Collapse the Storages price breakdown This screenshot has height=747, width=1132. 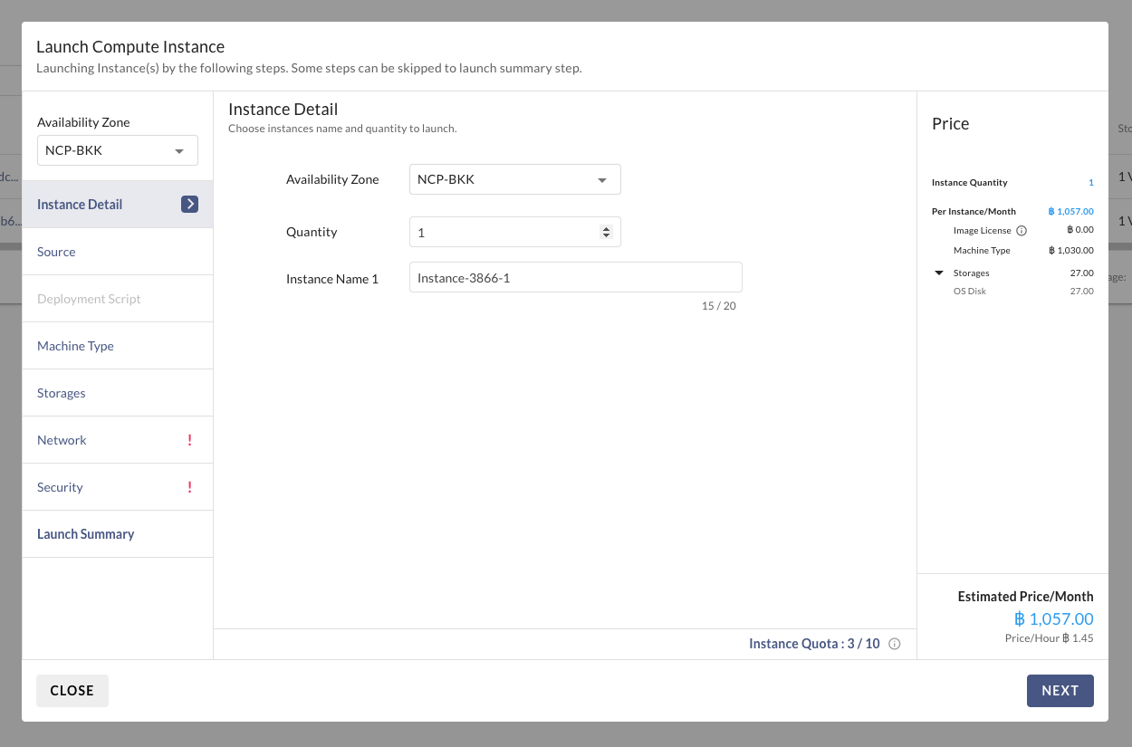click(x=939, y=273)
